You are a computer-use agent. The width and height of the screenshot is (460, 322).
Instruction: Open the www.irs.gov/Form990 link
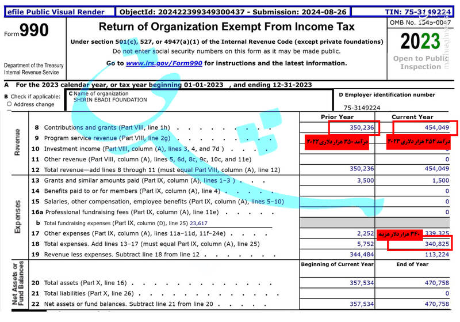(163, 63)
